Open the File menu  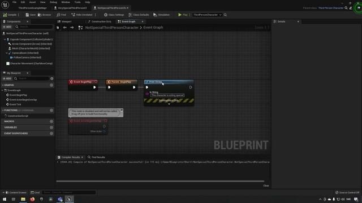(14, 2)
